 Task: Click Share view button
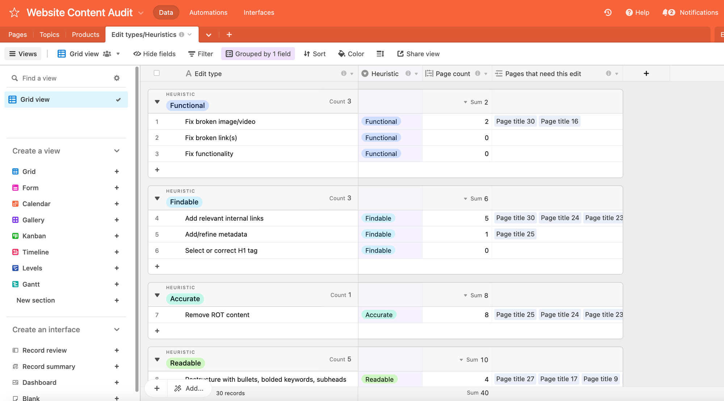pyautogui.click(x=418, y=54)
